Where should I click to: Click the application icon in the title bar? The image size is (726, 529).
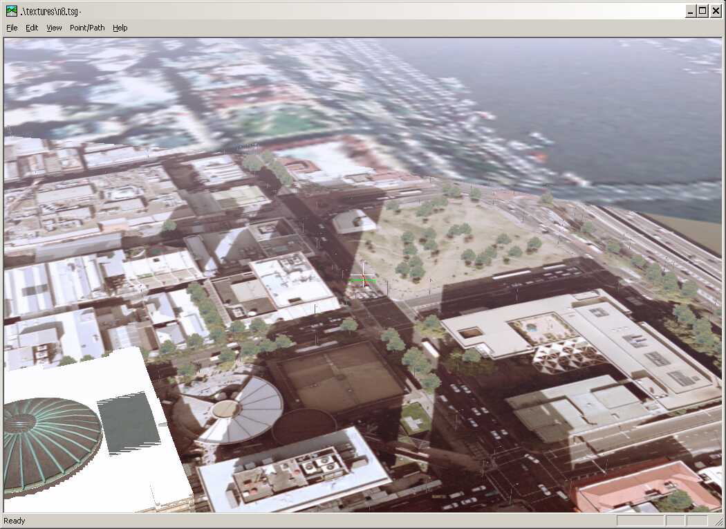click(x=12, y=11)
